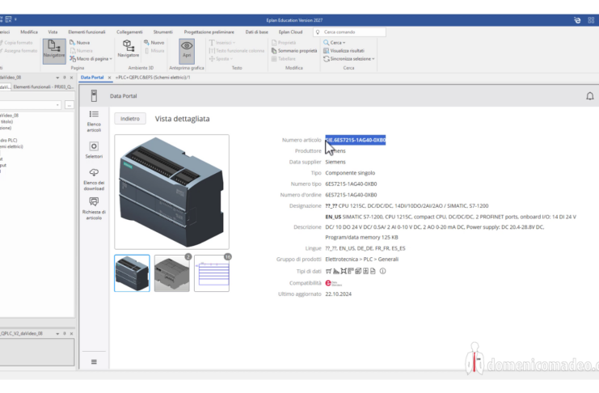Create a new page with Nuova

pos(80,42)
